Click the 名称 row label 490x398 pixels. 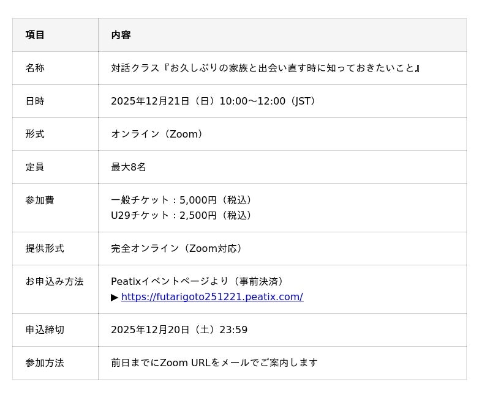click(35, 68)
